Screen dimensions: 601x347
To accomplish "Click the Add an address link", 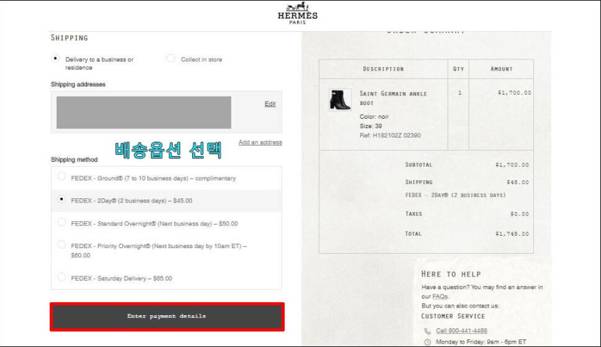I will click(x=260, y=142).
